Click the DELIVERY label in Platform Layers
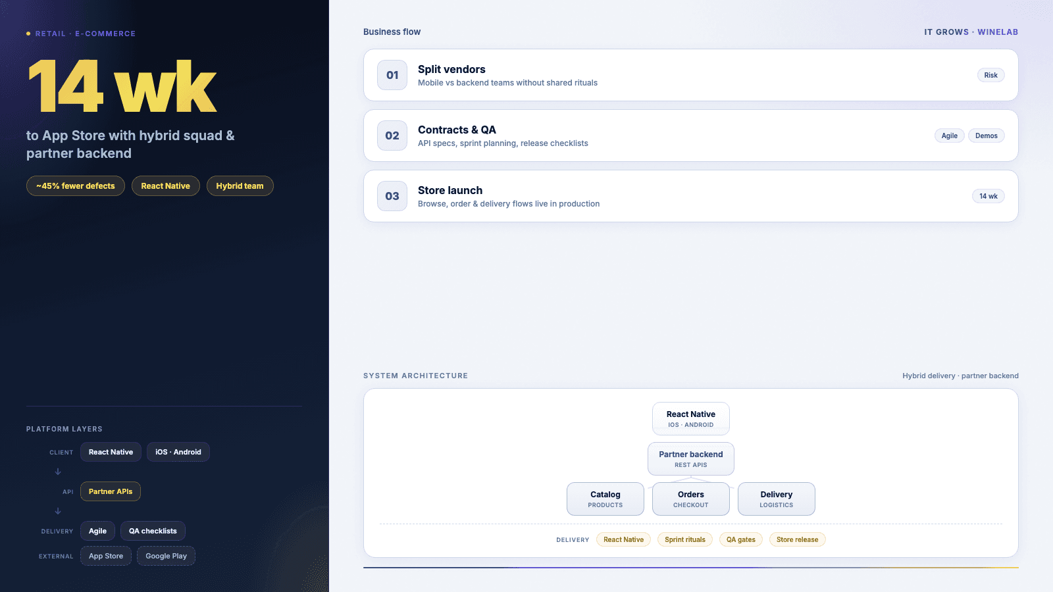 (57, 531)
